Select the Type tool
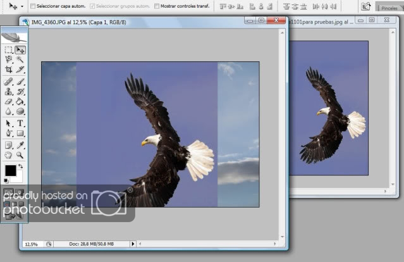 pos(20,123)
